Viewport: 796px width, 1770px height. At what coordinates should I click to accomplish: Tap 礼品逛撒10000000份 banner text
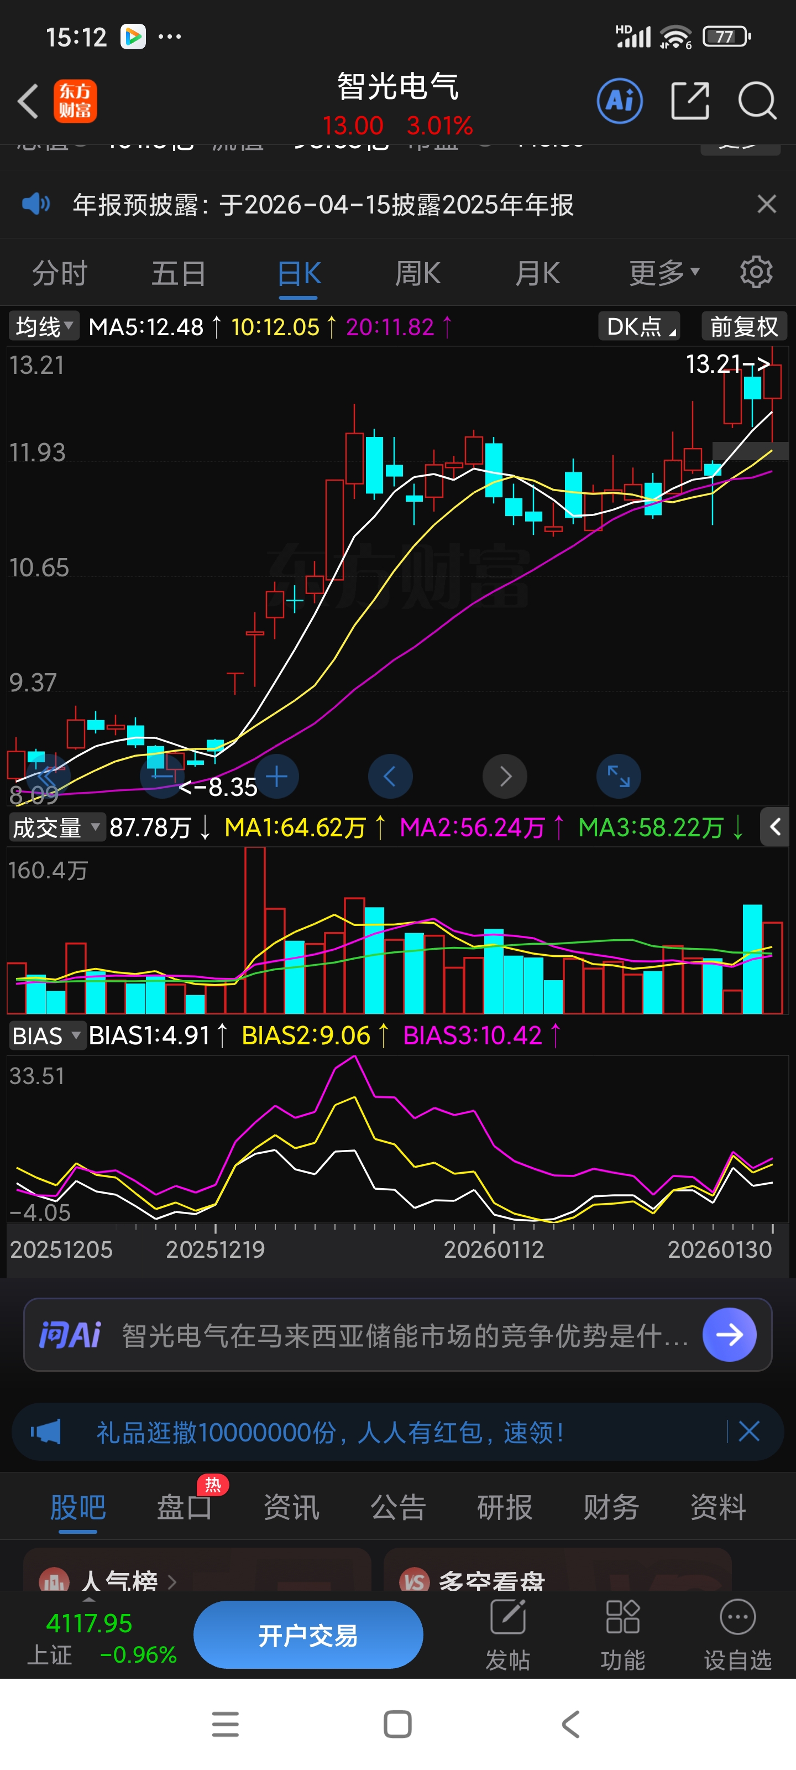(331, 1433)
